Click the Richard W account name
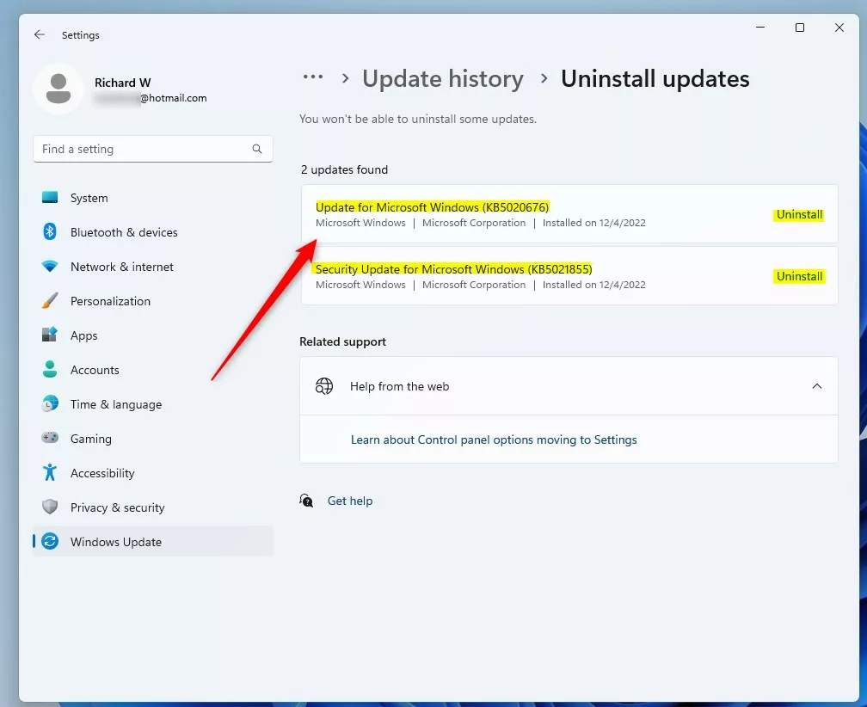 tap(123, 83)
